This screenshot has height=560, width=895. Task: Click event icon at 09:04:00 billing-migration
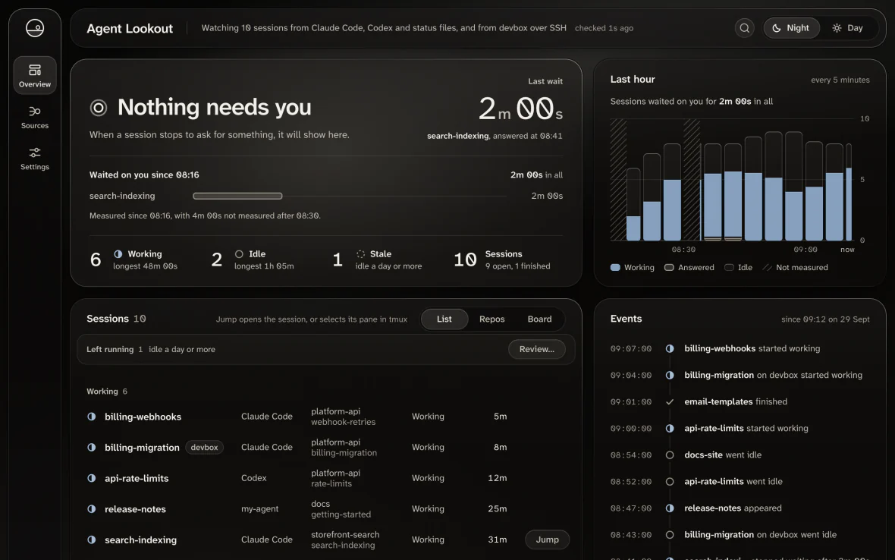coord(670,375)
